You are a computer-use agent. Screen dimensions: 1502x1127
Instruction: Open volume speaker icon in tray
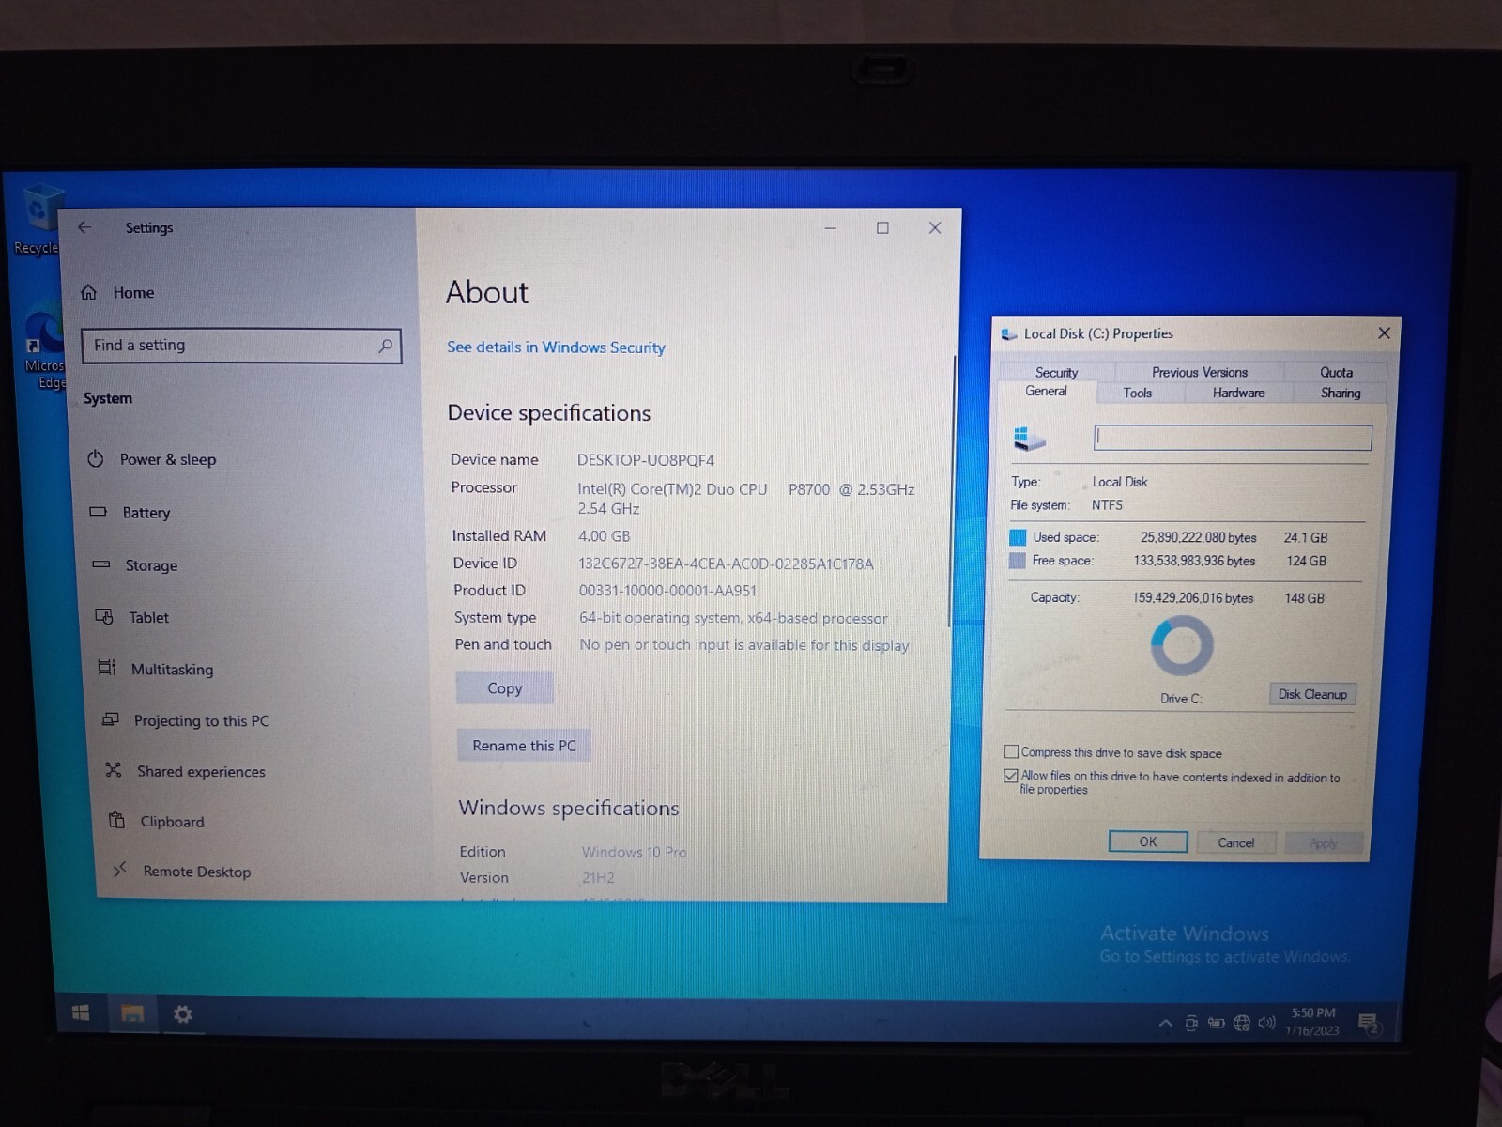[x=1266, y=1022]
